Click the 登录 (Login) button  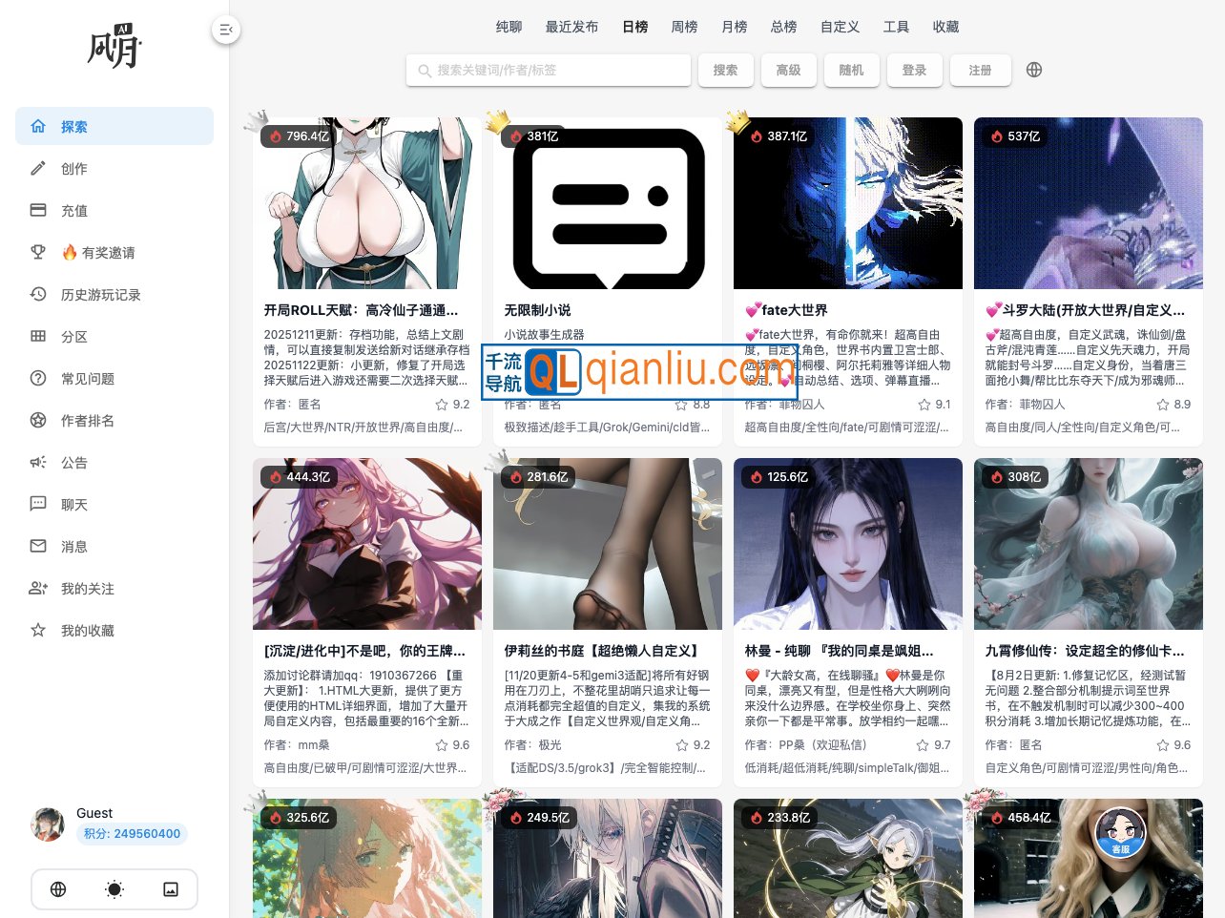coord(914,69)
